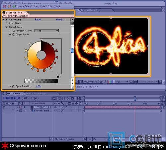
Task: Click the Effect Controls scroll down arrow
Action: coord(72,84)
